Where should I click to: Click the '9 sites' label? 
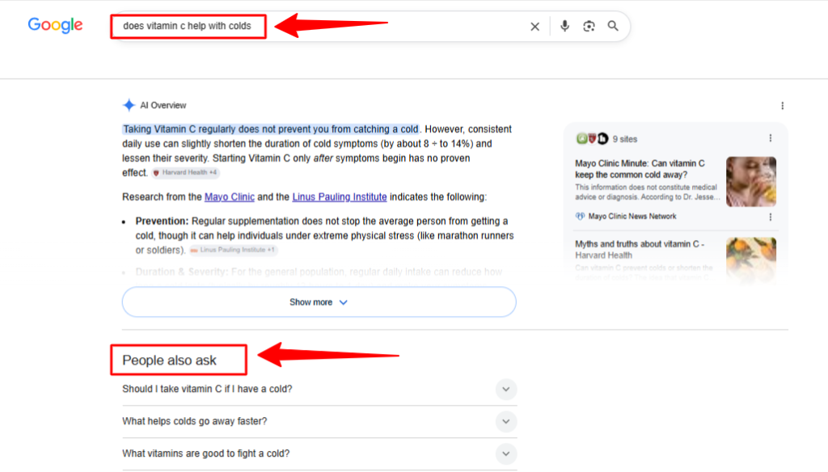(625, 139)
